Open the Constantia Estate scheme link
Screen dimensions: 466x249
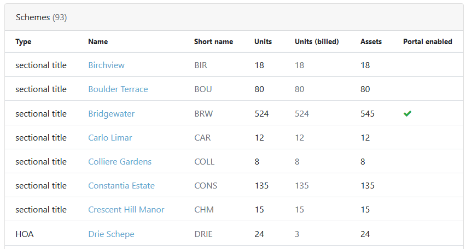point(121,186)
